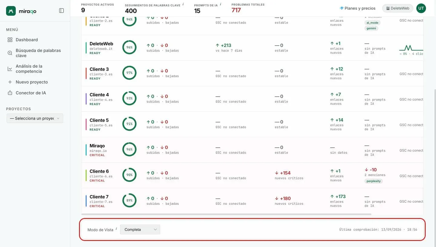Expand the Selecciona un proyecto dropdown
This screenshot has height=247, width=436.
(x=35, y=118)
